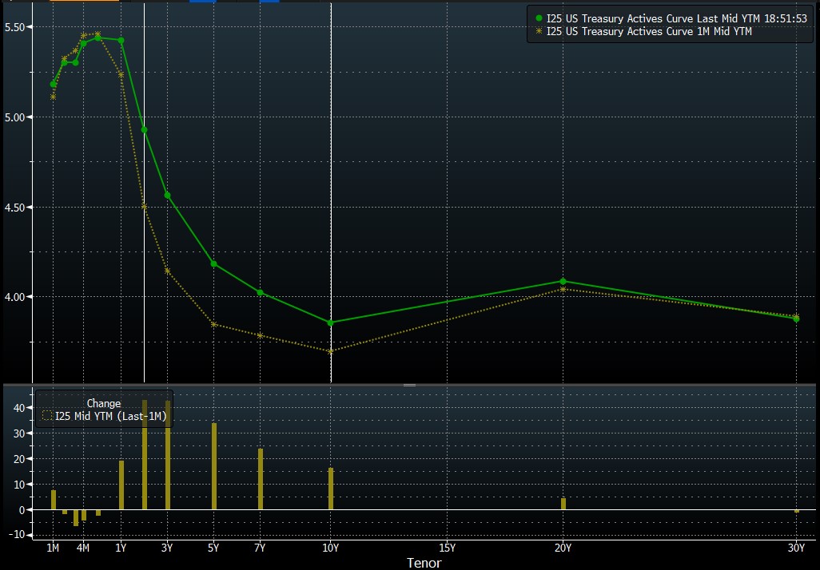Click the green 20Y data point marker
This screenshot has width=820, height=570.
[x=563, y=281]
